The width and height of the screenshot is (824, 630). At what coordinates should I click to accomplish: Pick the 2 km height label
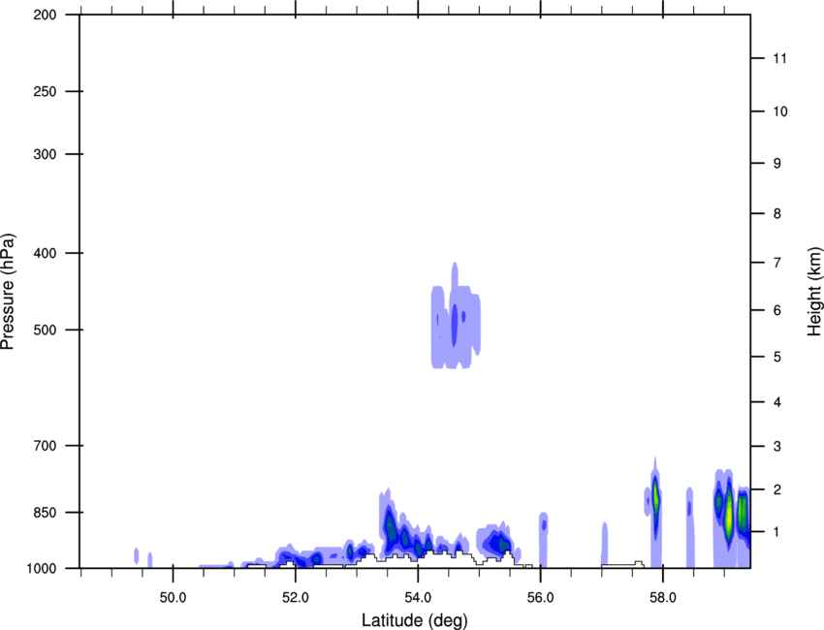[x=776, y=489]
